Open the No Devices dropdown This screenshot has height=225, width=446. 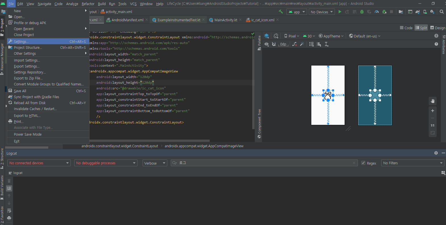tap(322, 12)
